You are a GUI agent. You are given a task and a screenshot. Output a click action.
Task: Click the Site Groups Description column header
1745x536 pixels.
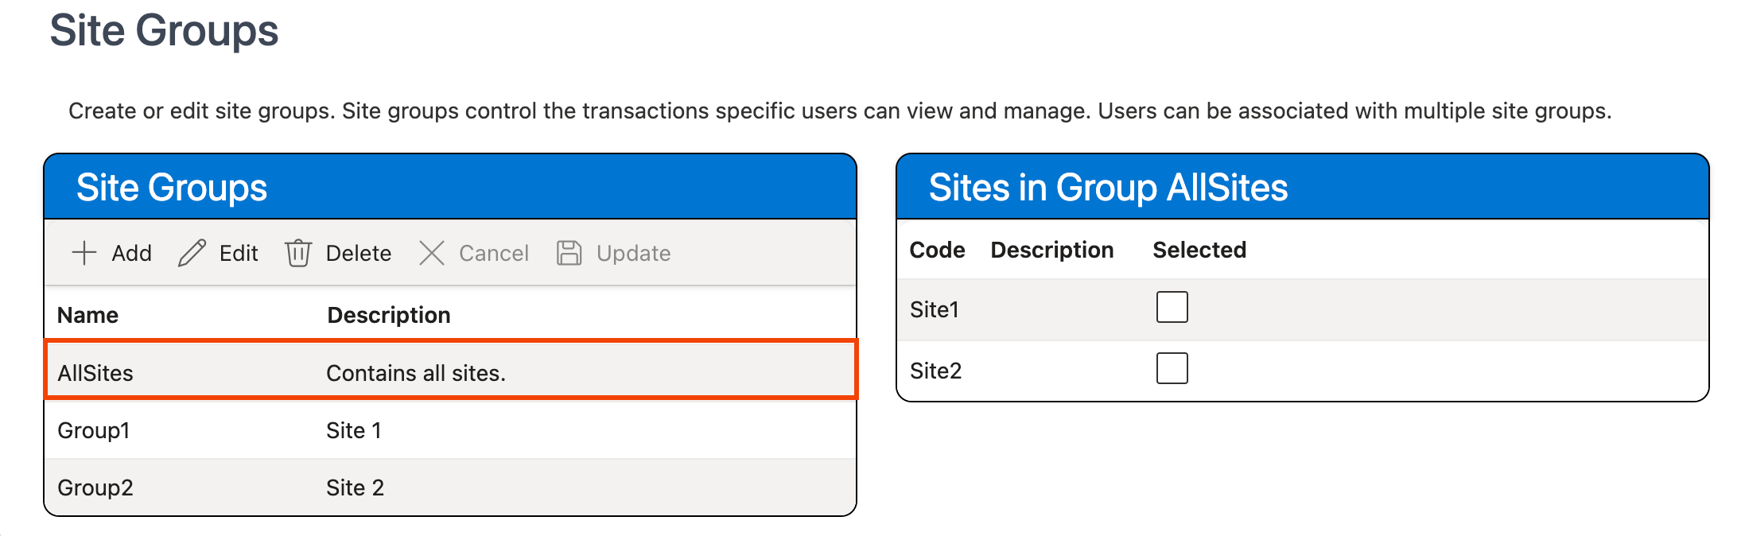tap(389, 315)
